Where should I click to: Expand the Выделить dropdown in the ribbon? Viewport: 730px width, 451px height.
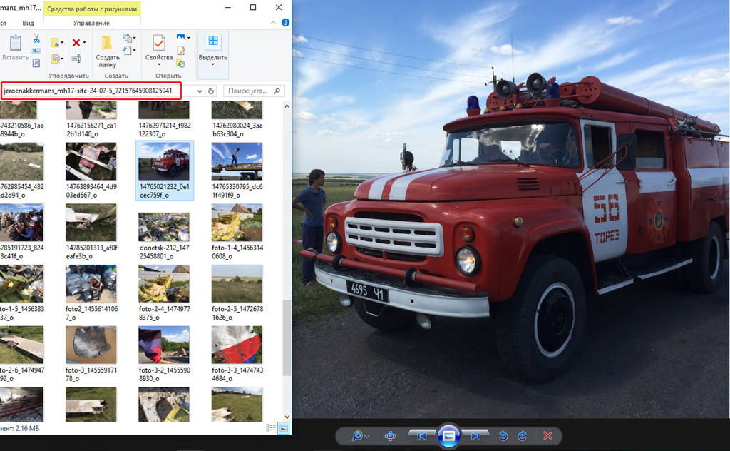(212, 64)
